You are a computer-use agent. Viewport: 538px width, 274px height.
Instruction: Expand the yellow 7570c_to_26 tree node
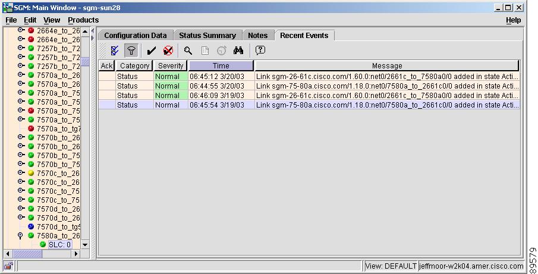pos(21,173)
